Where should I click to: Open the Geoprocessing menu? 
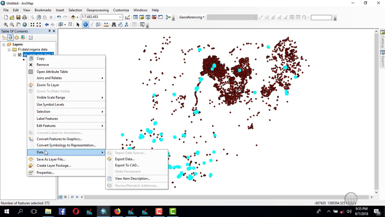point(97,10)
